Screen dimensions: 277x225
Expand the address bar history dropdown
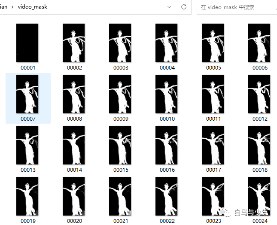click(169, 7)
